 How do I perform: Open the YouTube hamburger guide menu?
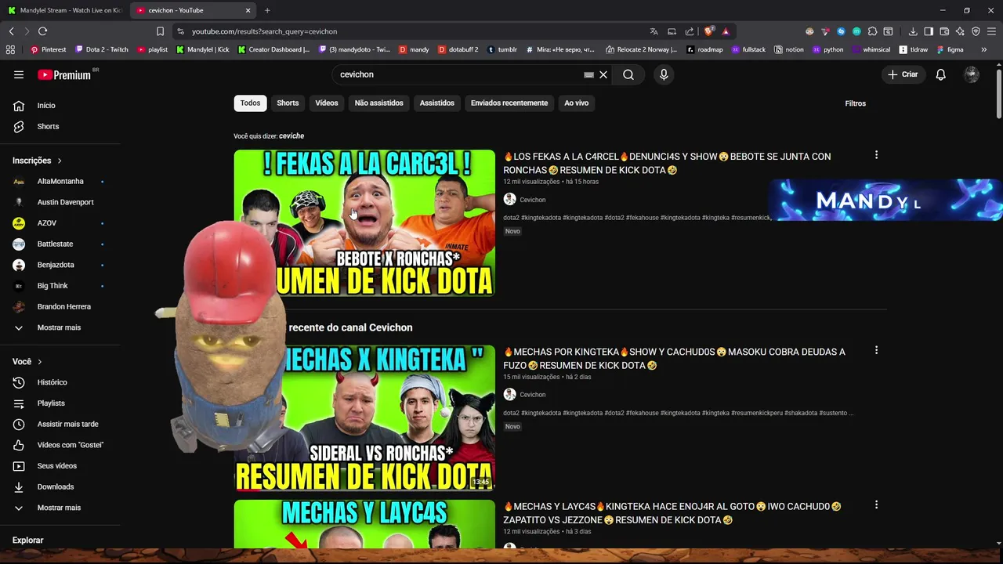coord(19,74)
